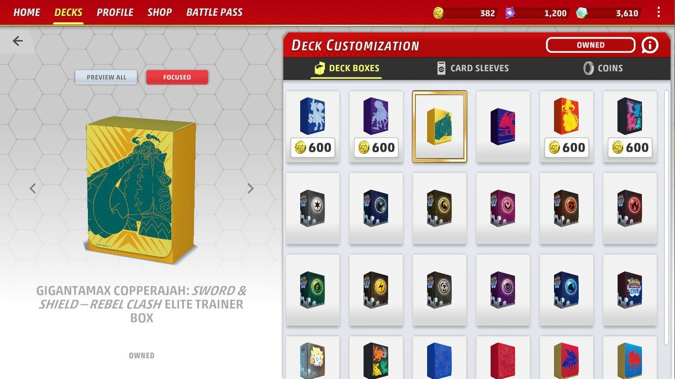Screen dimensions: 675x379
Task: Select the lightning energy deck box
Action: [376, 290]
